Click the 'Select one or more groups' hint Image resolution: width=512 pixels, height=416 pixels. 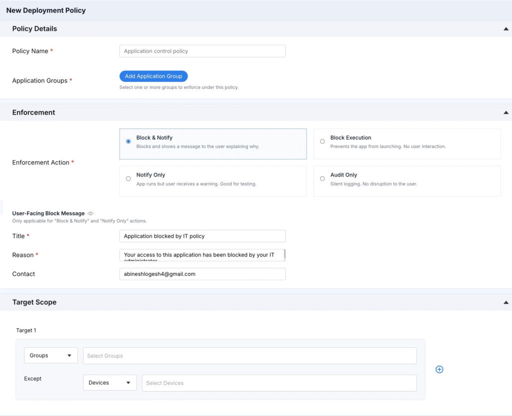[179, 87]
